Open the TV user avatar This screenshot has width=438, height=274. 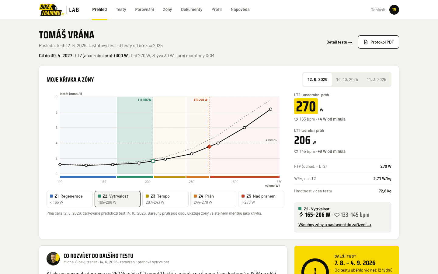394,10
